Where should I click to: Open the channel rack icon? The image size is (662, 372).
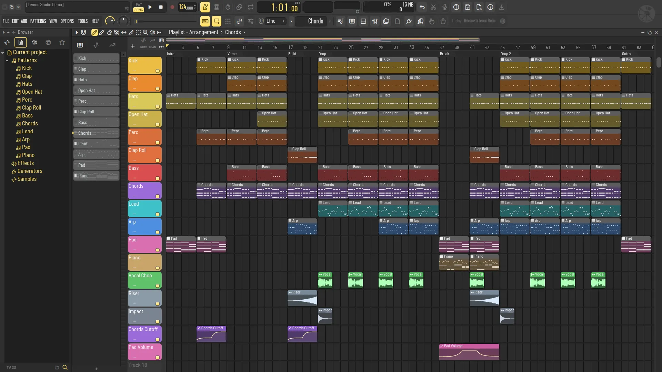[x=363, y=21]
